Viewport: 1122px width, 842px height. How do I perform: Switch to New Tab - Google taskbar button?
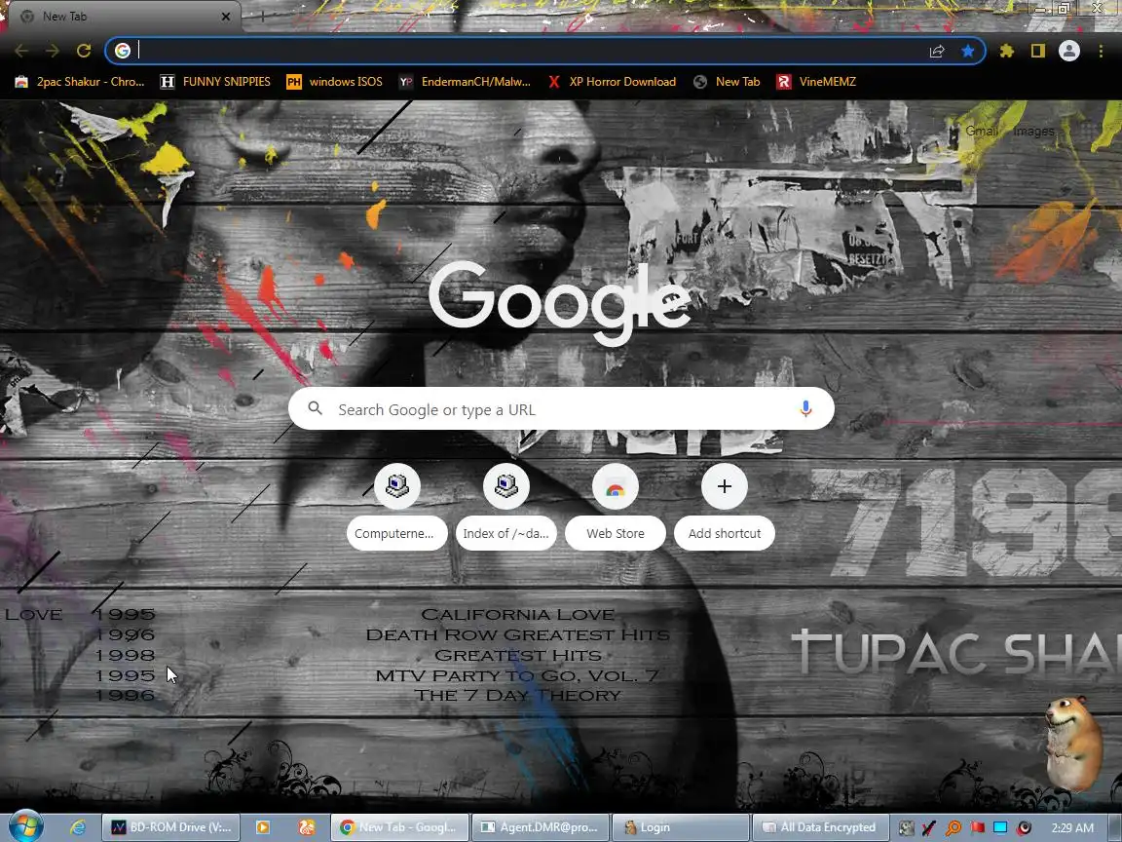398,827
